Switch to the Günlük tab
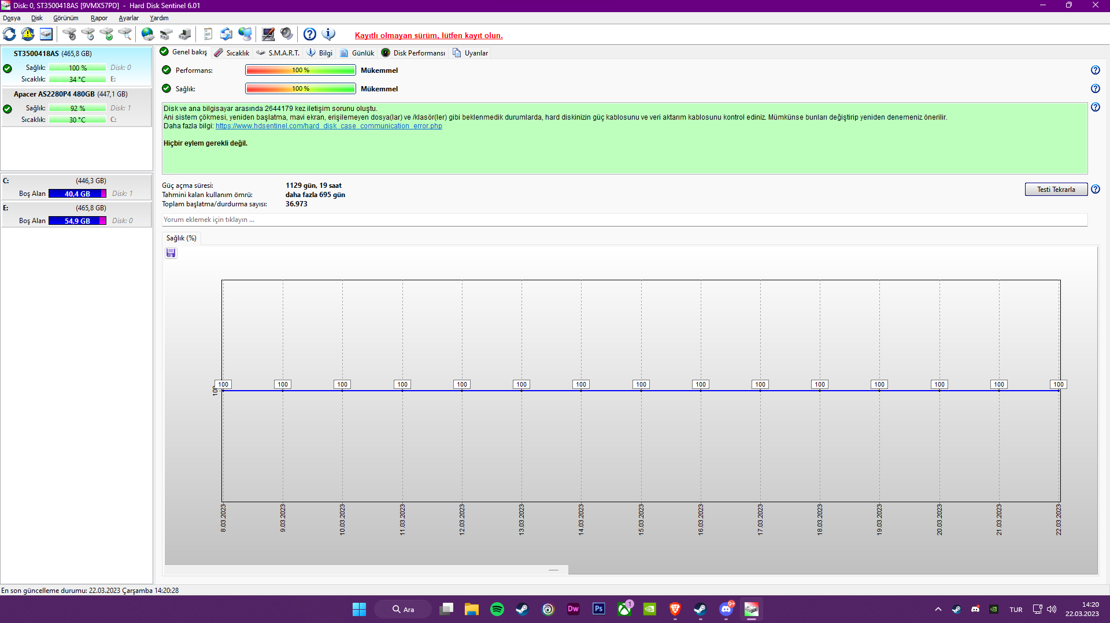The image size is (1110, 623). (x=357, y=53)
